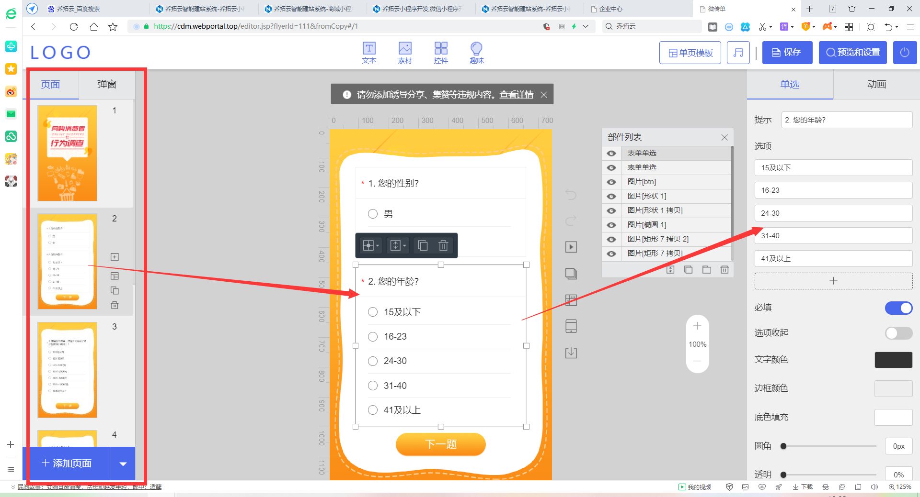
Task: Click the undo arrow icon
Action: [570, 195]
